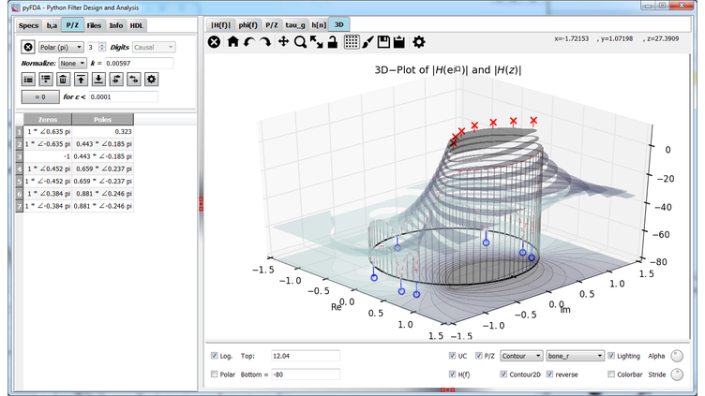Open the Contour plot type dropdown
Screen dimensions: 705x396
coord(520,357)
